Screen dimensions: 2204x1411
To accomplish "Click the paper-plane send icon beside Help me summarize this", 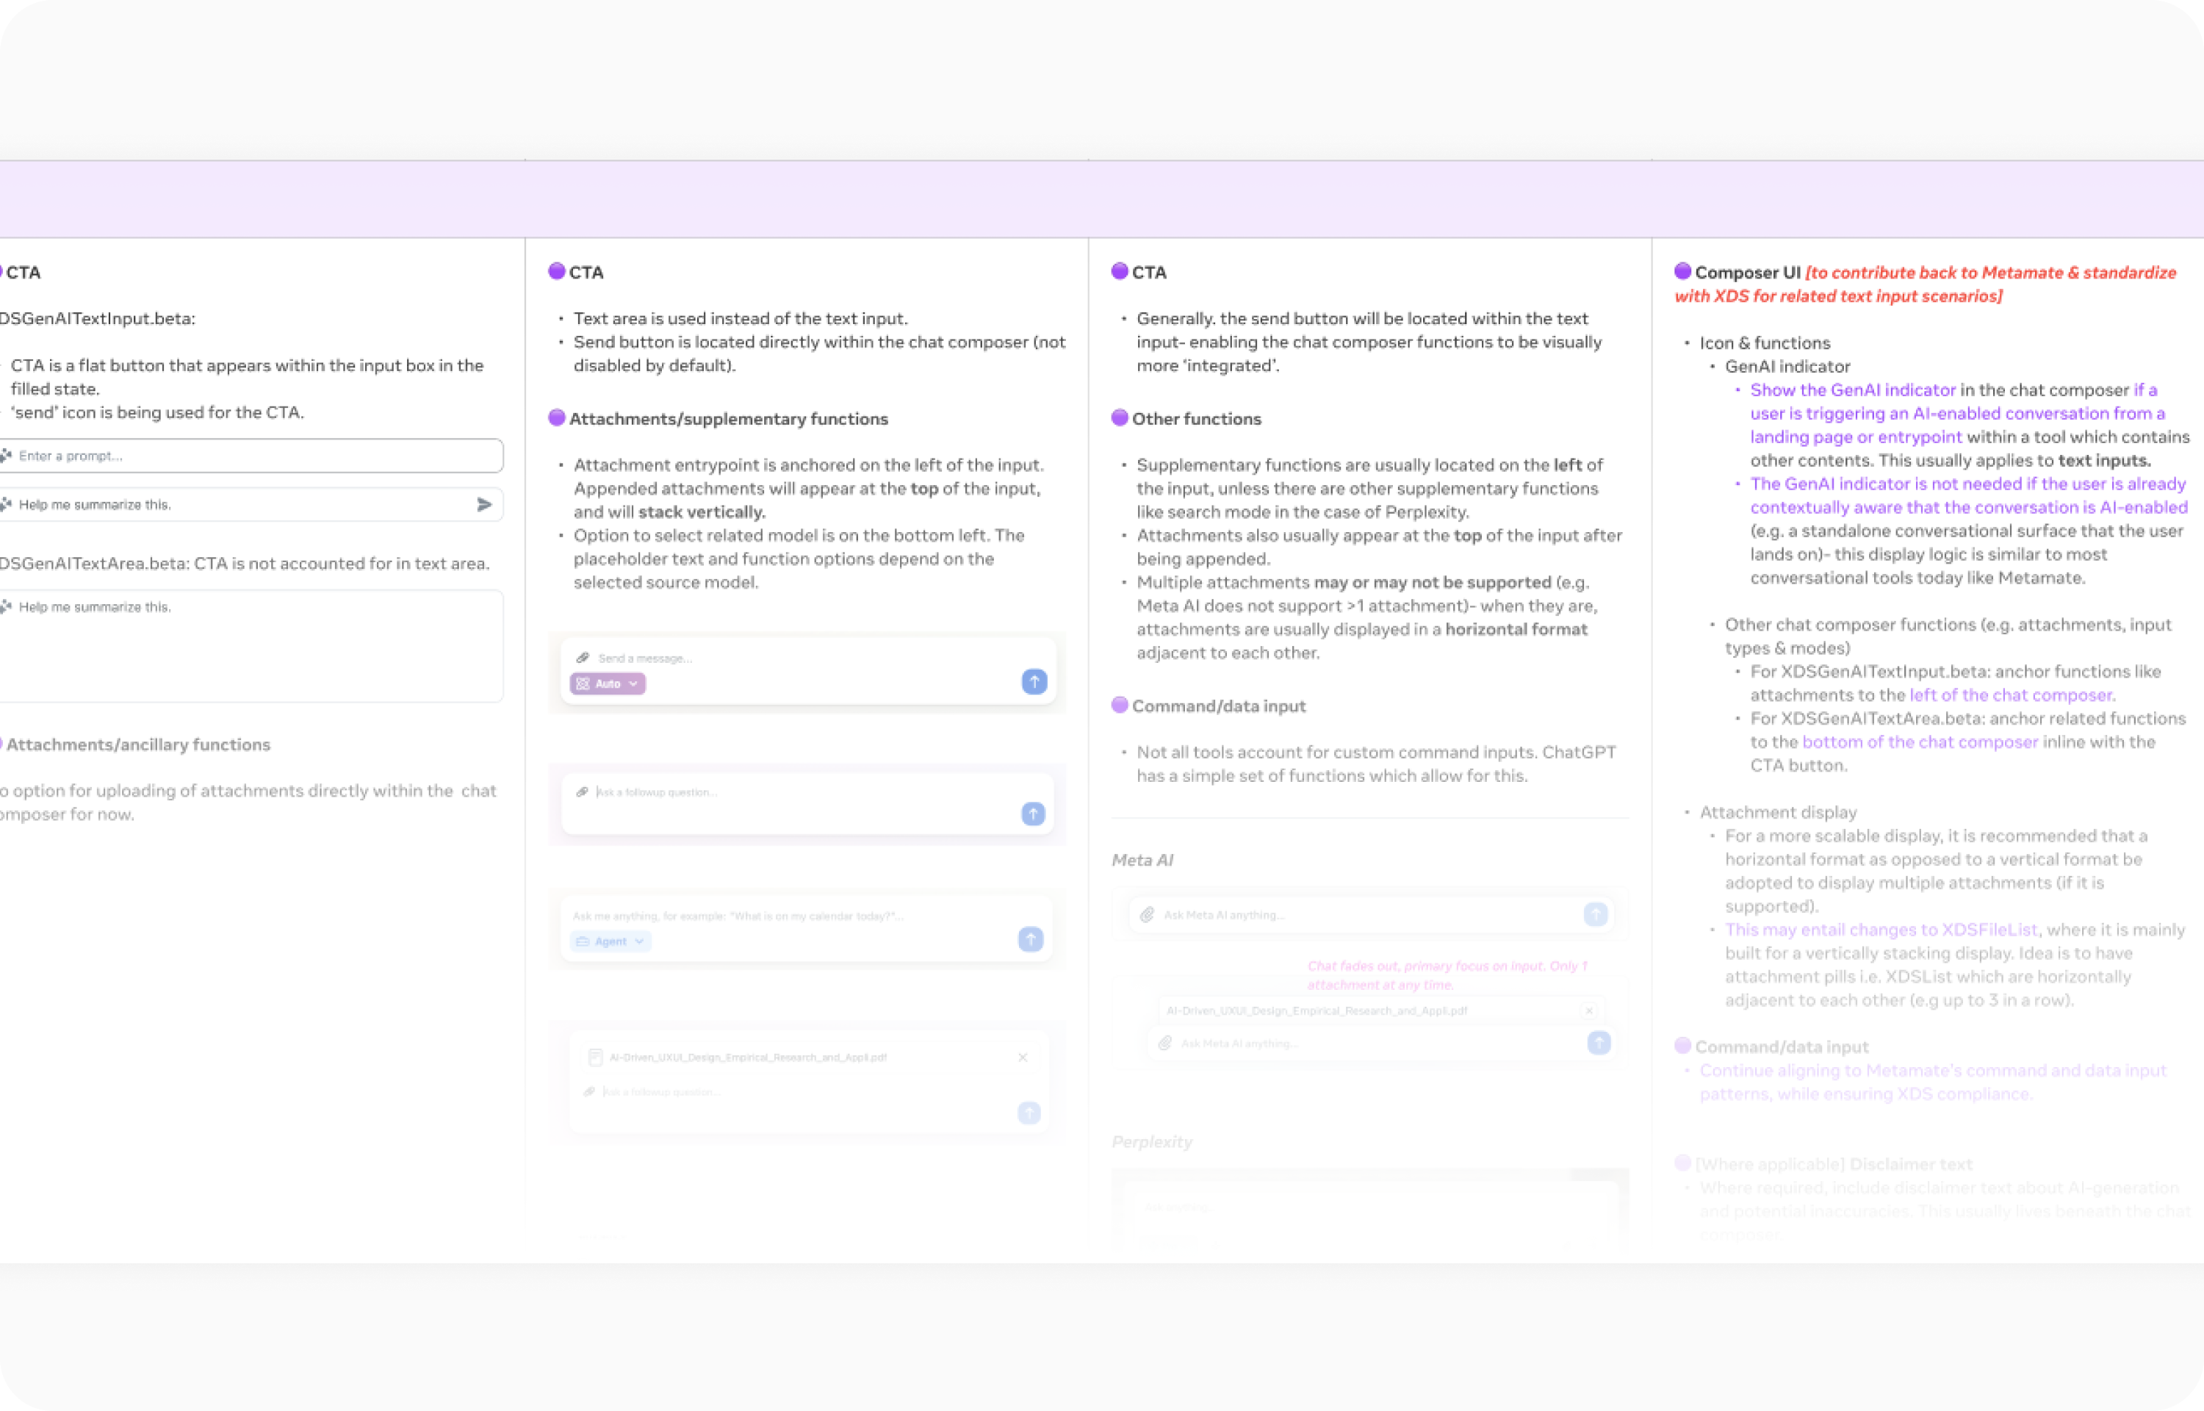I will point(486,504).
